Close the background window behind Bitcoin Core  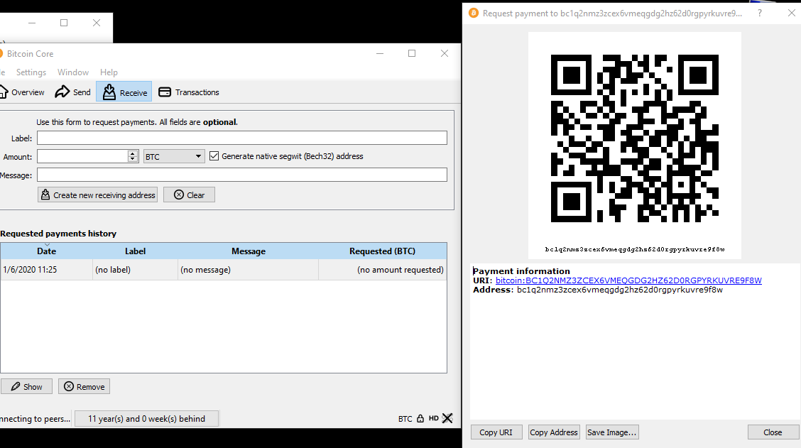click(97, 23)
